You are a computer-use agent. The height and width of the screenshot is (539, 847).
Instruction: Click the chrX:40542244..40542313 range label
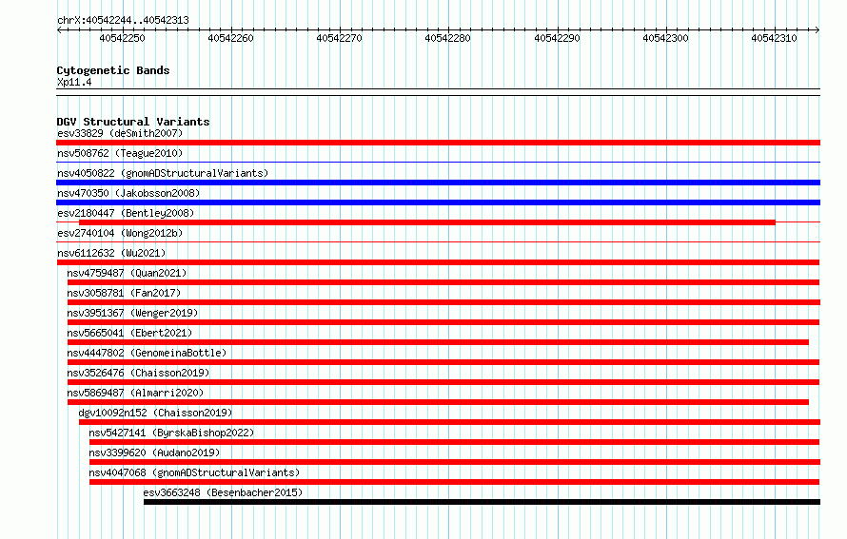pyautogui.click(x=123, y=20)
